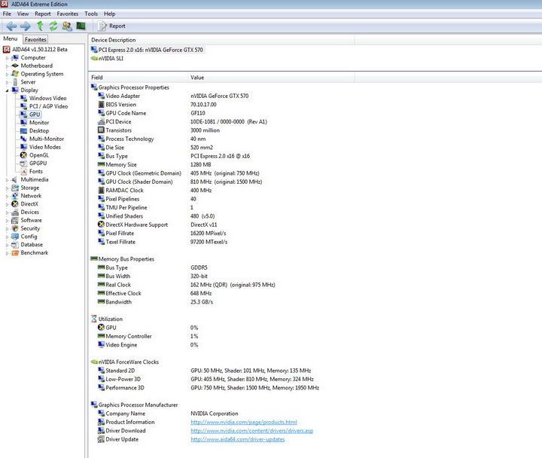Select the Desktop tree icon
The width and height of the screenshot is (542, 458).
(23, 131)
